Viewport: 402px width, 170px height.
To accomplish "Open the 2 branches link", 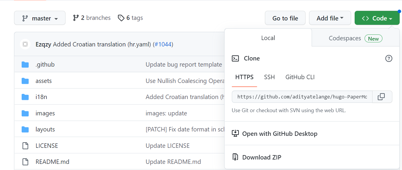I will 92,18.
